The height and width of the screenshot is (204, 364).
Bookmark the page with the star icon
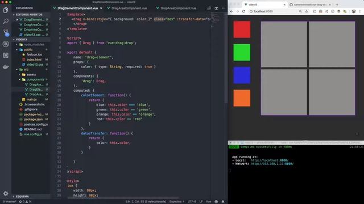[307, 11]
